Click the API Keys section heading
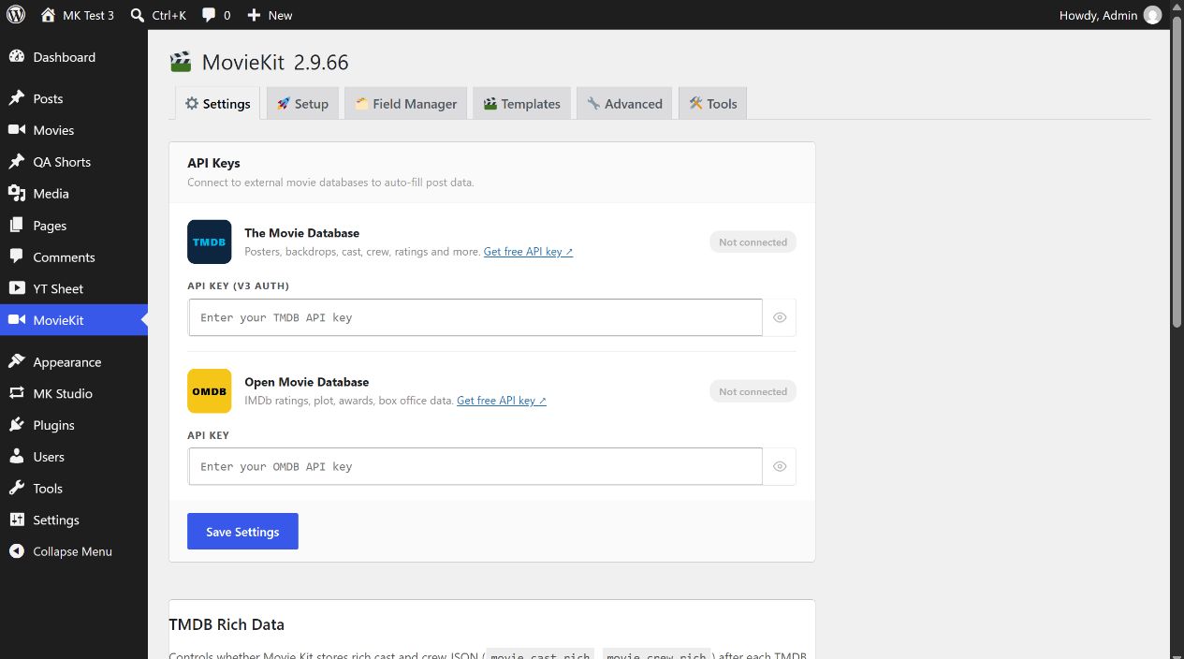1184x659 pixels. 213,163
